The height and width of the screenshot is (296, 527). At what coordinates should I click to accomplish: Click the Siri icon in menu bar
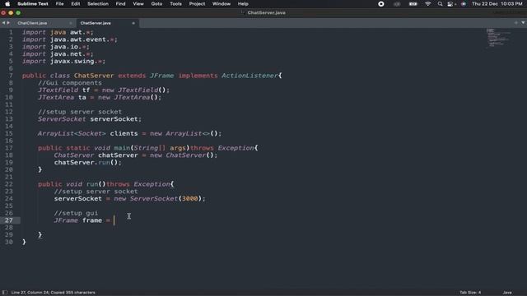pyautogui.click(x=464, y=4)
